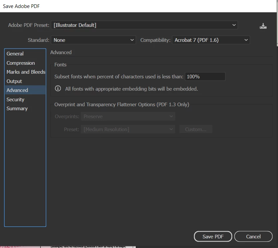Click the subset fonts 100% field
This screenshot has width=278, height=248.
point(205,77)
